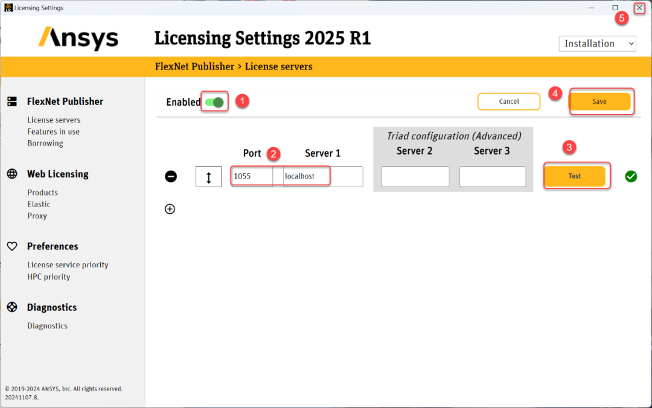The height and width of the screenshot is (408, 652).
Task: Open the Diagnostics sub-item
Action: pos(48,326)
